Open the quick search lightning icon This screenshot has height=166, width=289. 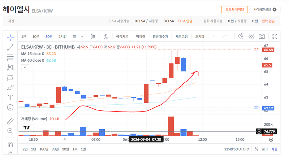coord(241,36)
